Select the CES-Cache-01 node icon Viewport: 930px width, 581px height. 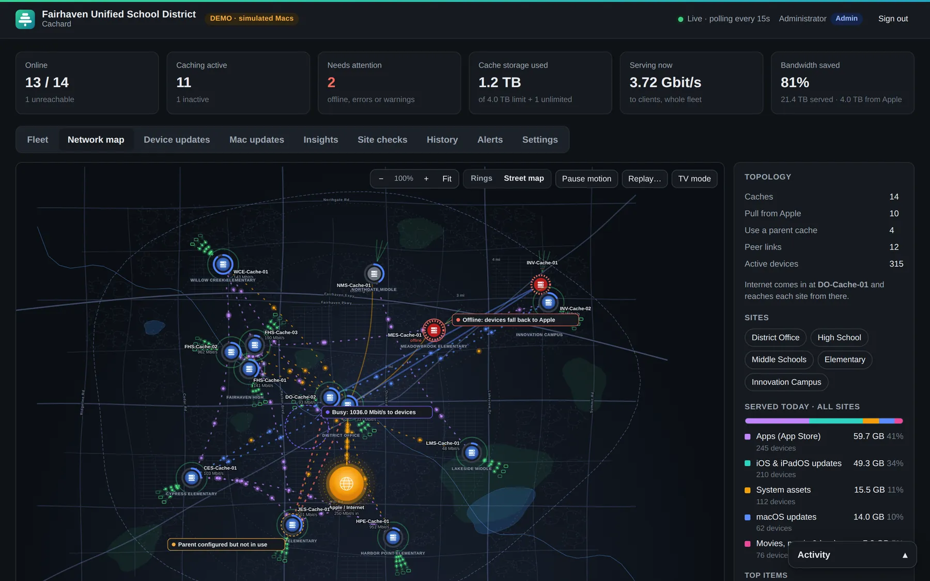pyautogui.click(x=192, y=478)
